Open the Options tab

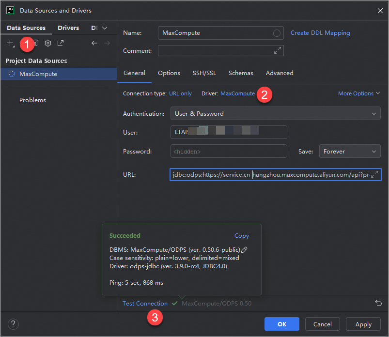169,73
